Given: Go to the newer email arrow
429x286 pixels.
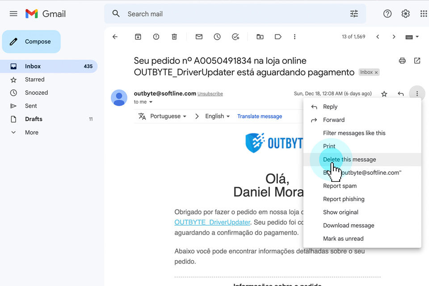Looking at the screenshot, I should 378,37.
